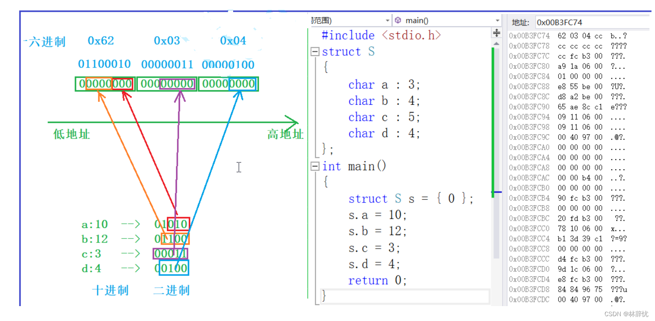
Task: Click memory row 0x00B3FCDC
Action: 568,300
